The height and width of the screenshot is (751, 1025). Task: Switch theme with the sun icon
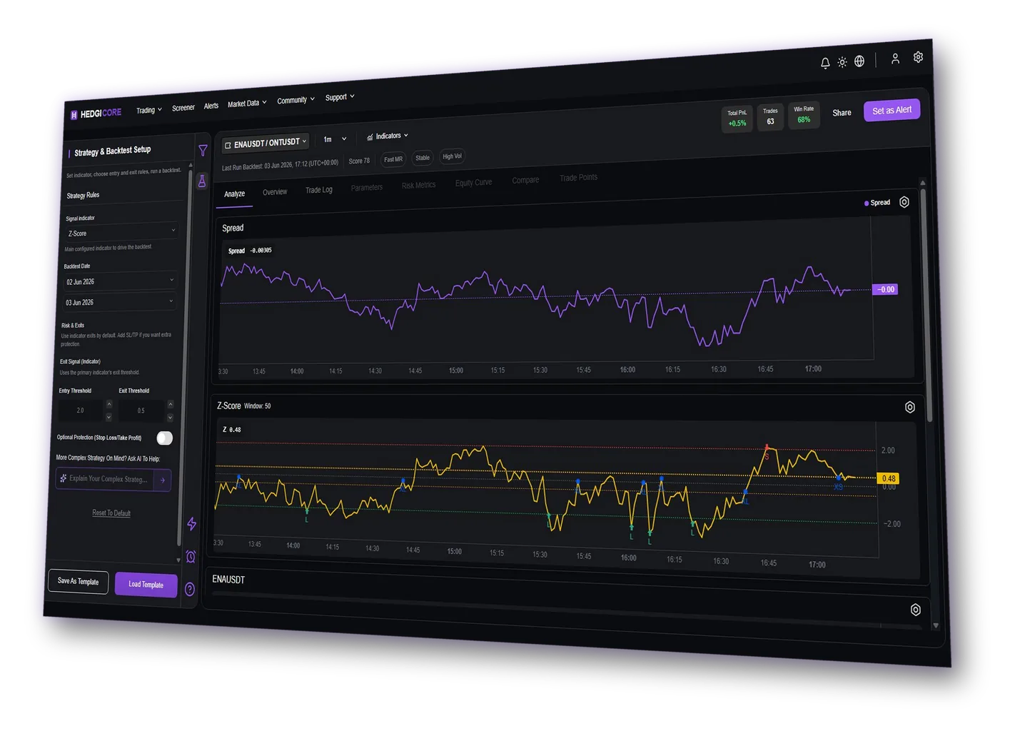coord(842,62)
